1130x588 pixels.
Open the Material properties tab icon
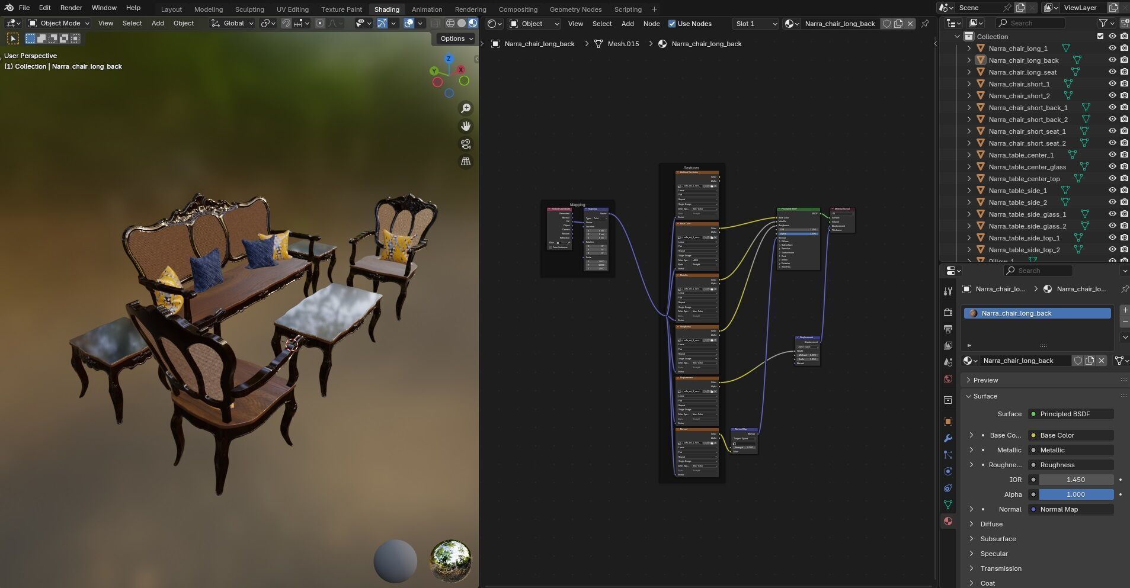[948, 521]
